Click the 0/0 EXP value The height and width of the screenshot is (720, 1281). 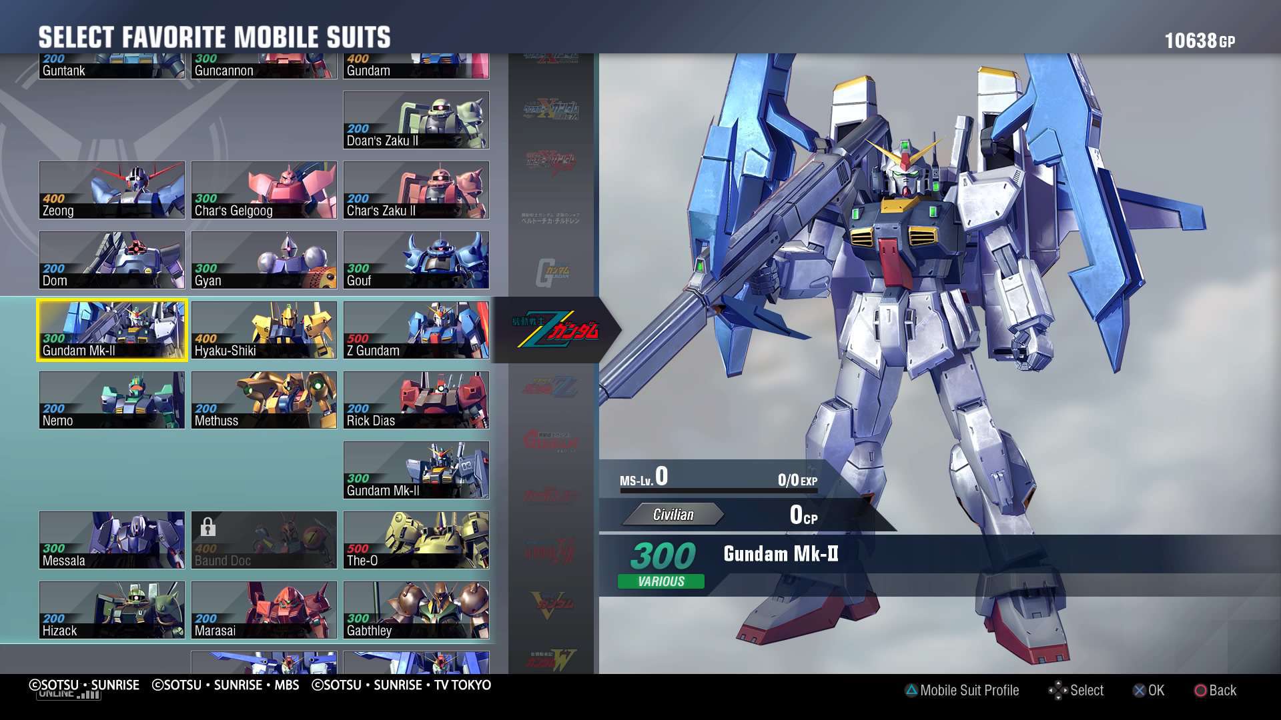coord(797,480)
